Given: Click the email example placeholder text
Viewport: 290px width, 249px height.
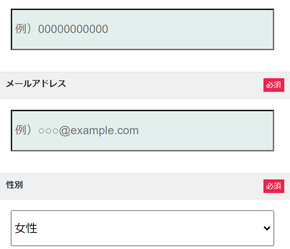Looking at the screenshot, I should pyautogui.click(x=77, y=130).
